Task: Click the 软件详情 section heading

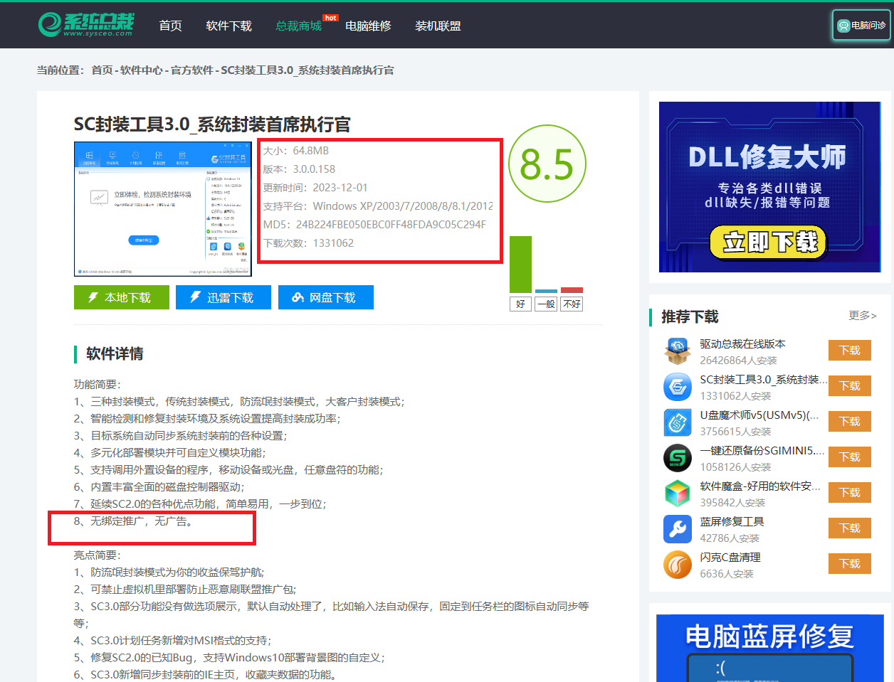Action: coord(115,353)
